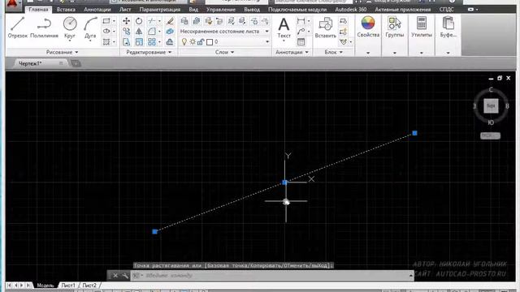Select the Отрезок line tool
520x292 pixels.
tap(17, 28)
